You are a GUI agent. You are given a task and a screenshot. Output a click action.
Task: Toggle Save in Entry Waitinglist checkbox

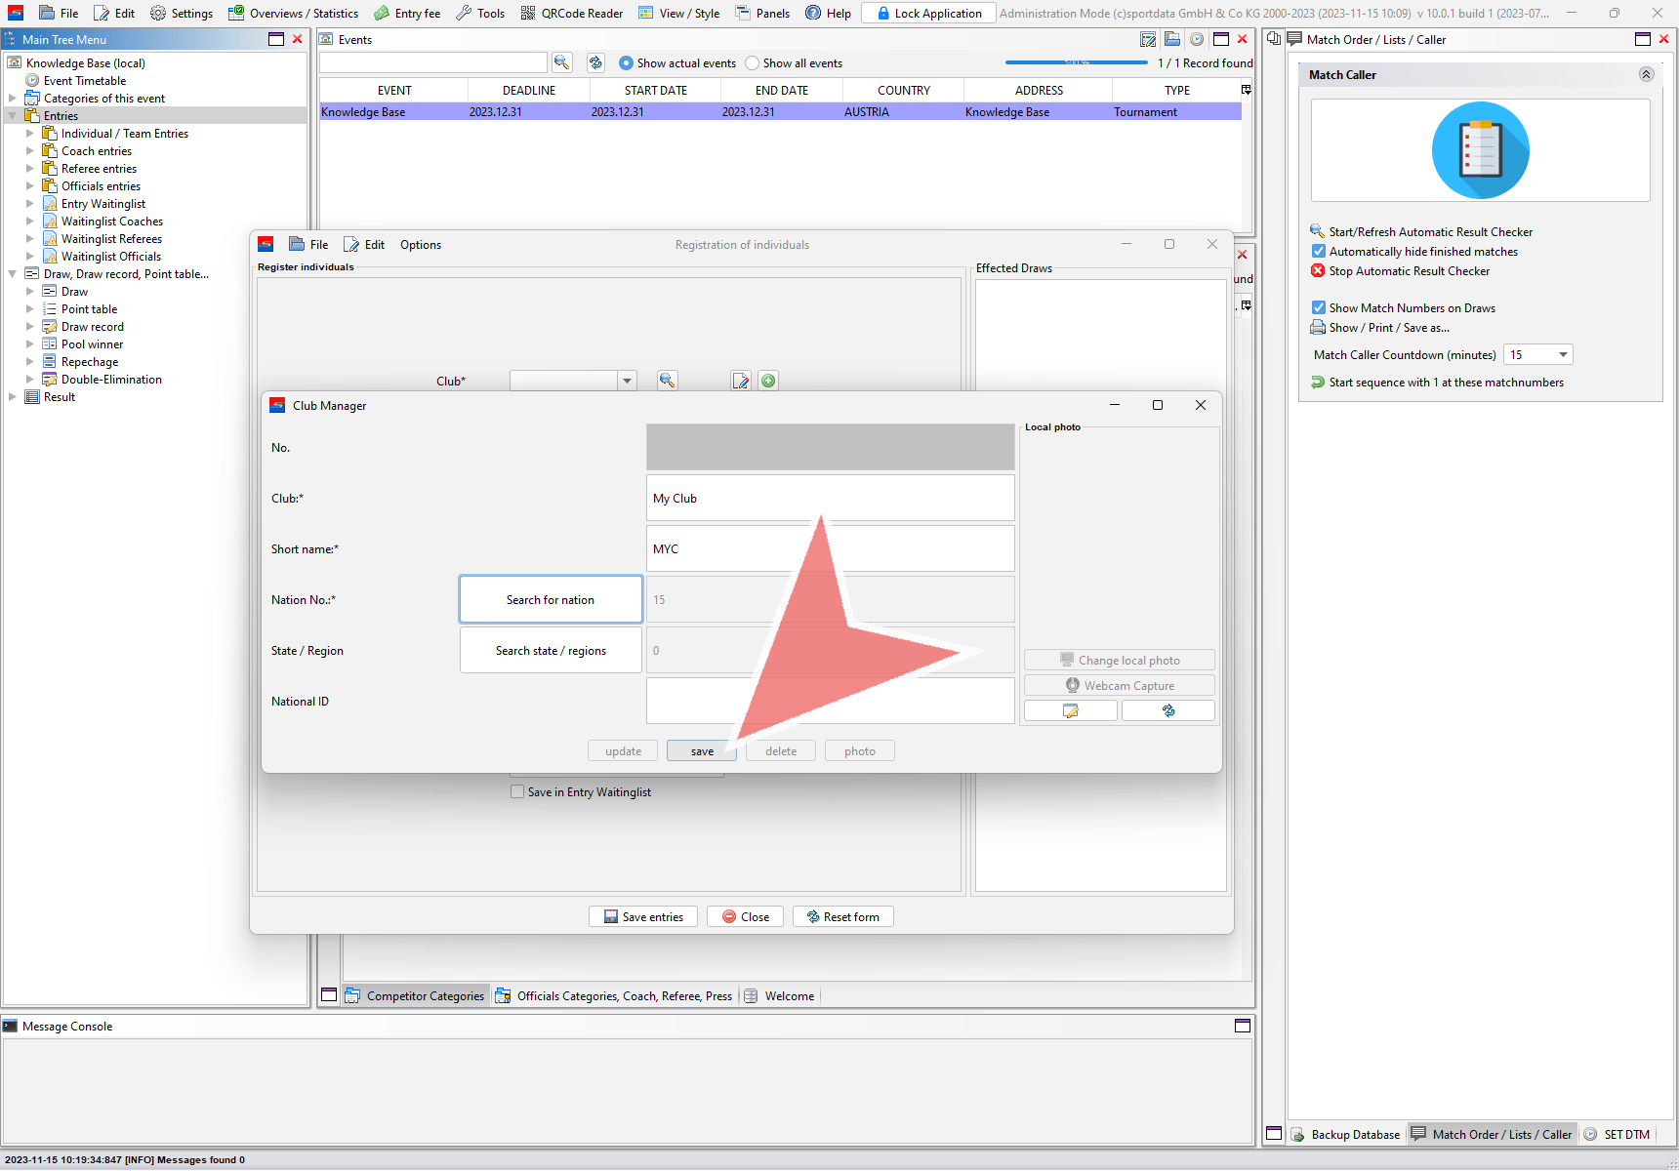[517, 791]
